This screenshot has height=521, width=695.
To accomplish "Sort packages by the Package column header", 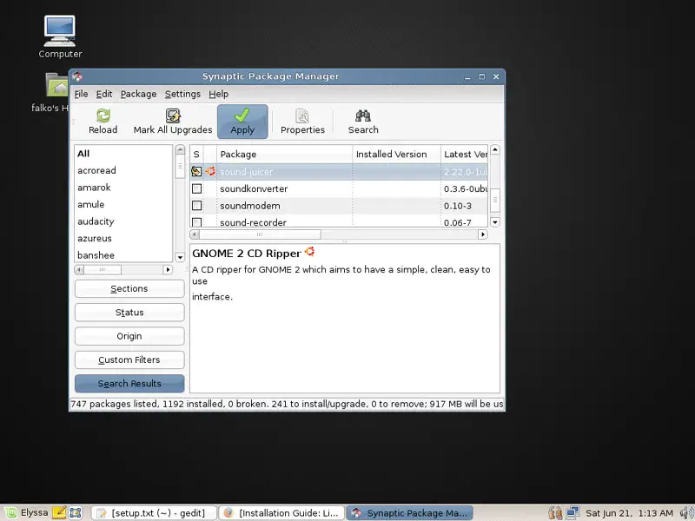I will click(x=284, y=155).
